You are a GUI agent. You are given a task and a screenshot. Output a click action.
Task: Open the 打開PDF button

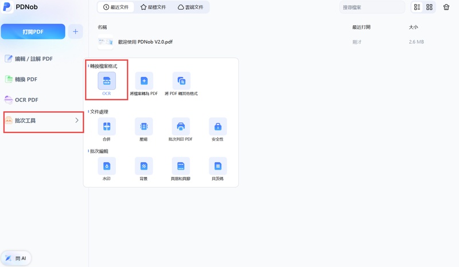point(33,32)
